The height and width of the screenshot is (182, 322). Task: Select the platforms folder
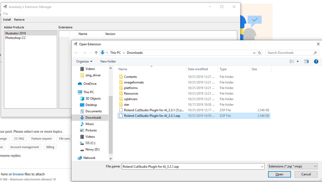pos(131,88)
